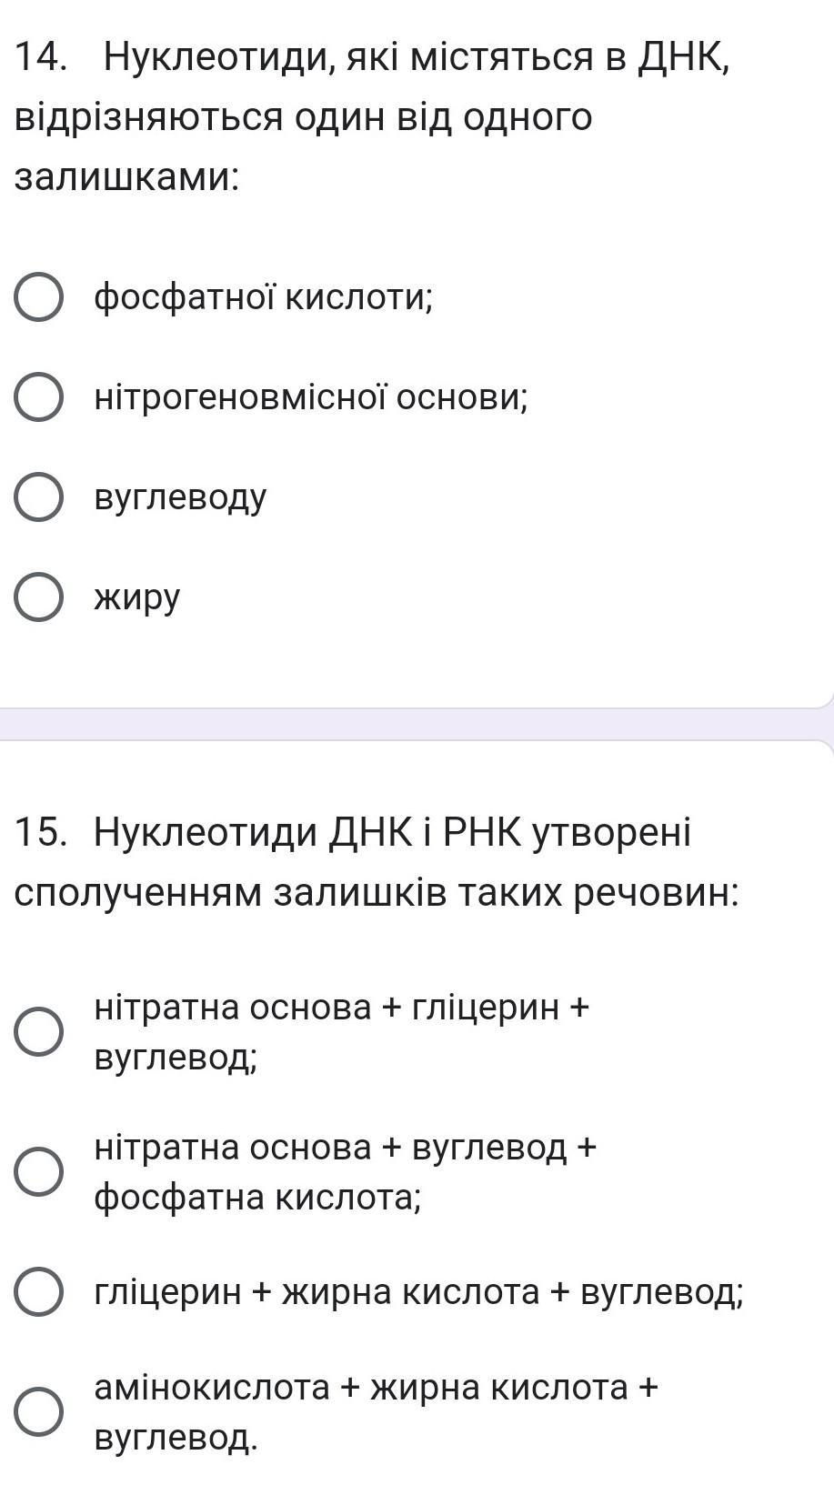Pick radio for «гліцерин + жирна кислота + вуглевод»
This screenshot has width=834, height=1495.
[x=38, y=1291]
